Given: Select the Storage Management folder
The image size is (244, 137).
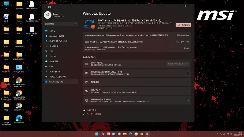Looking at the screenshot, I should tap(6, 120).
